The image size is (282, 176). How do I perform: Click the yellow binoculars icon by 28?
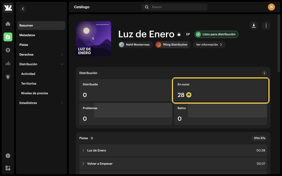(189, 95)
